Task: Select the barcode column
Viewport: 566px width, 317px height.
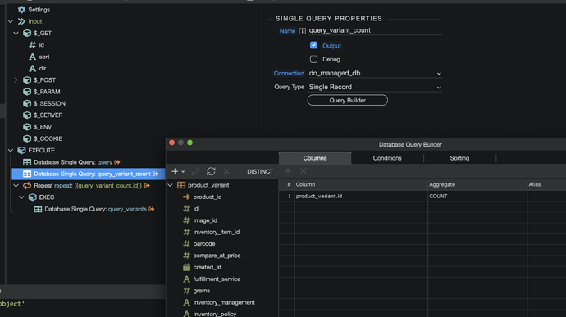Action: coord(204,244)
